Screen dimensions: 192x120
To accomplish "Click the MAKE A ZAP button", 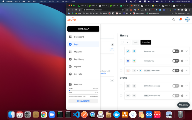I will (x=83, y=29).
